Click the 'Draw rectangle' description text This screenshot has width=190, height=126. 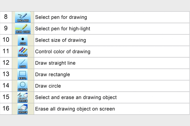point(53,75)
